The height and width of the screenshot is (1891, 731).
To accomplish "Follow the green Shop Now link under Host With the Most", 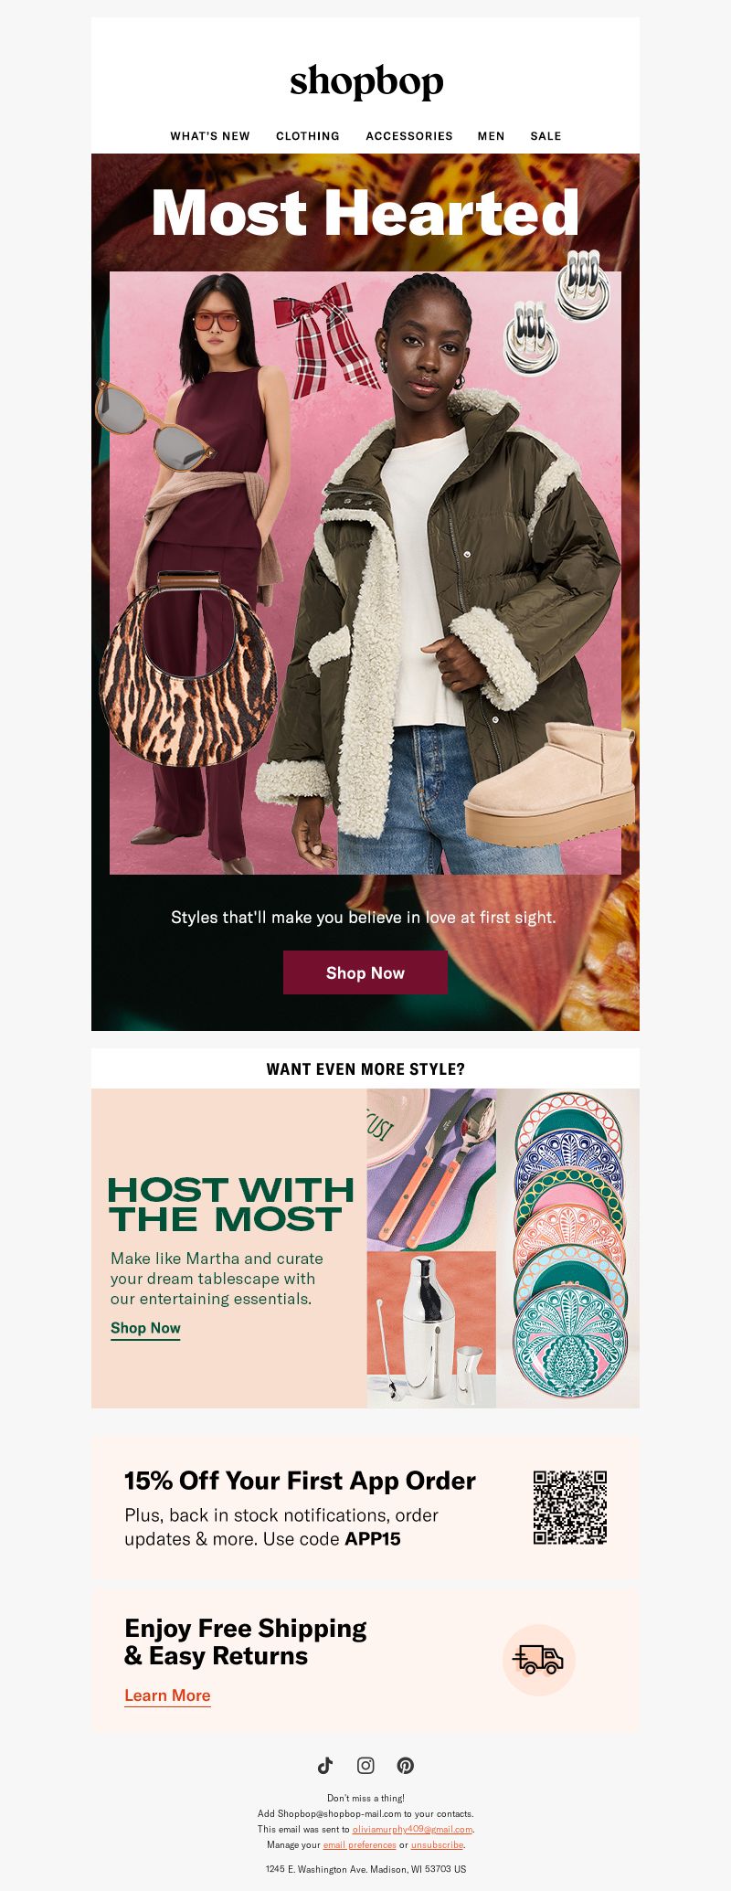I will (145, 1328).
